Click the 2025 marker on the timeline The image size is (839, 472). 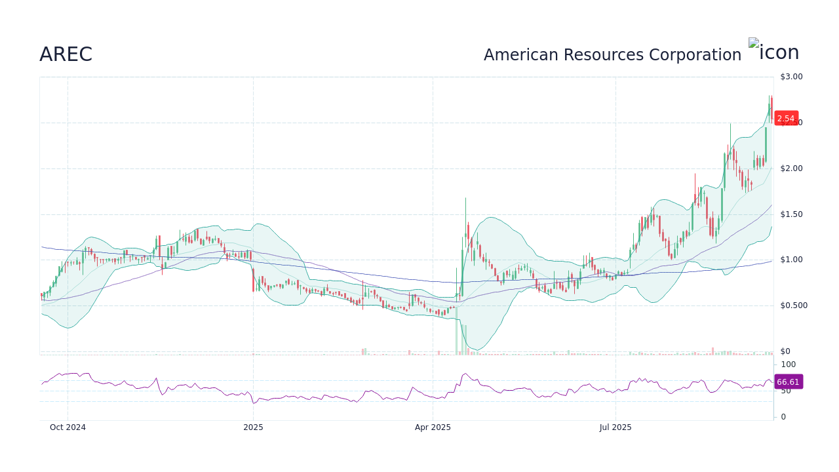click(253, 427)
